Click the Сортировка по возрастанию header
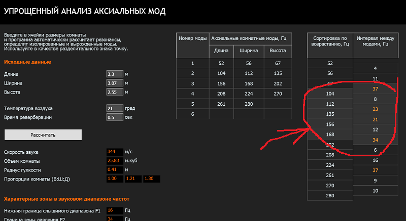The height and width of the screenshot is (221, 406). point(330,41)
